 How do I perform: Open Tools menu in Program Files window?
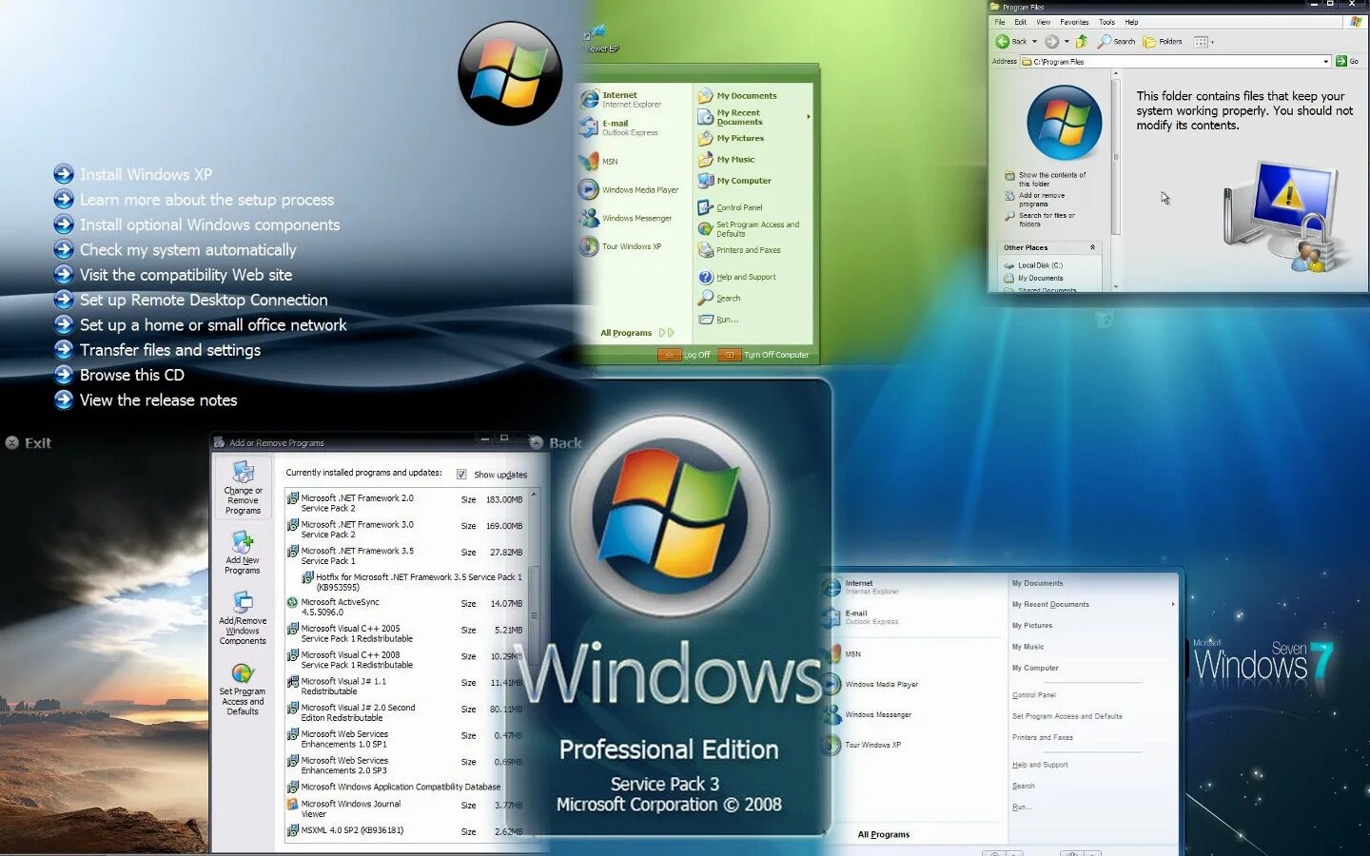point(1106,22)
